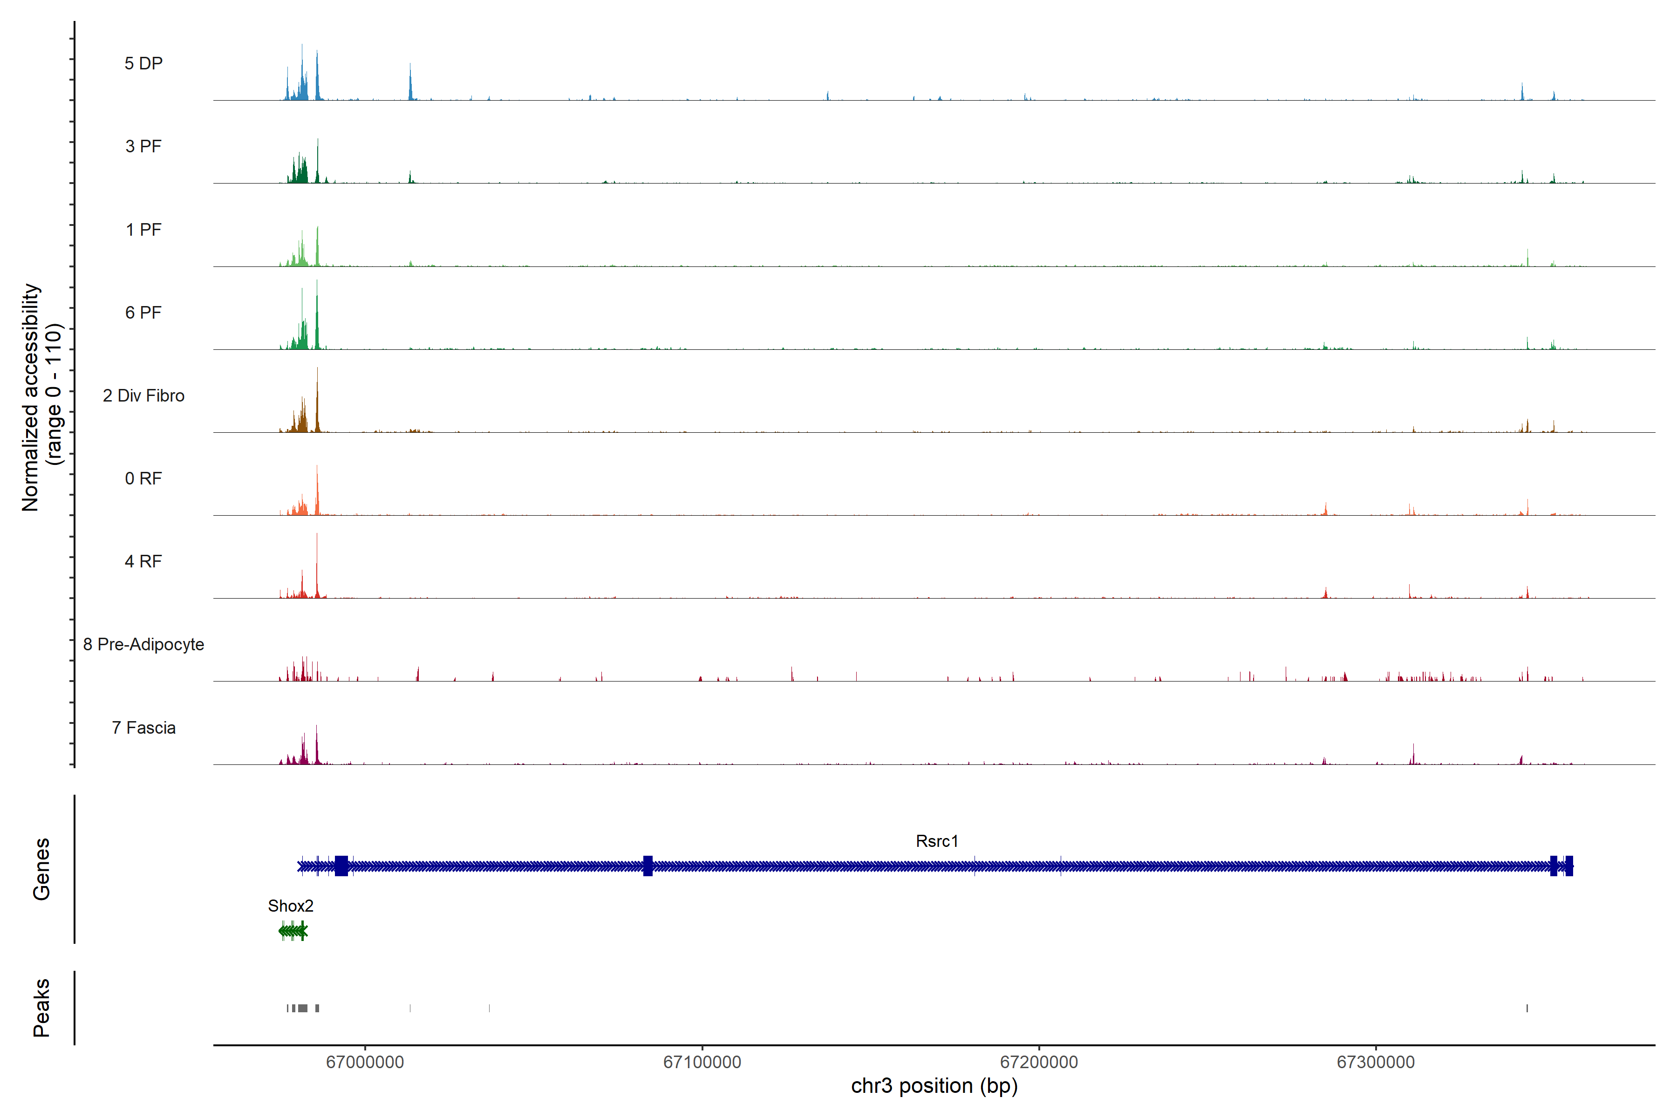Click the Shox2 gene label

(x=290, y=906)
